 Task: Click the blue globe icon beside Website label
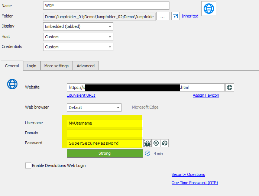pyautogui.click(x=12, y=84)
